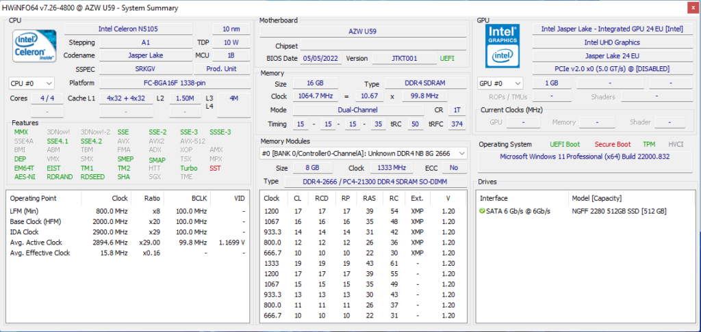701x332 pixels.
Task: Click the PCIe v2.0 x0 DISABLED button
Action: [611, 68]
